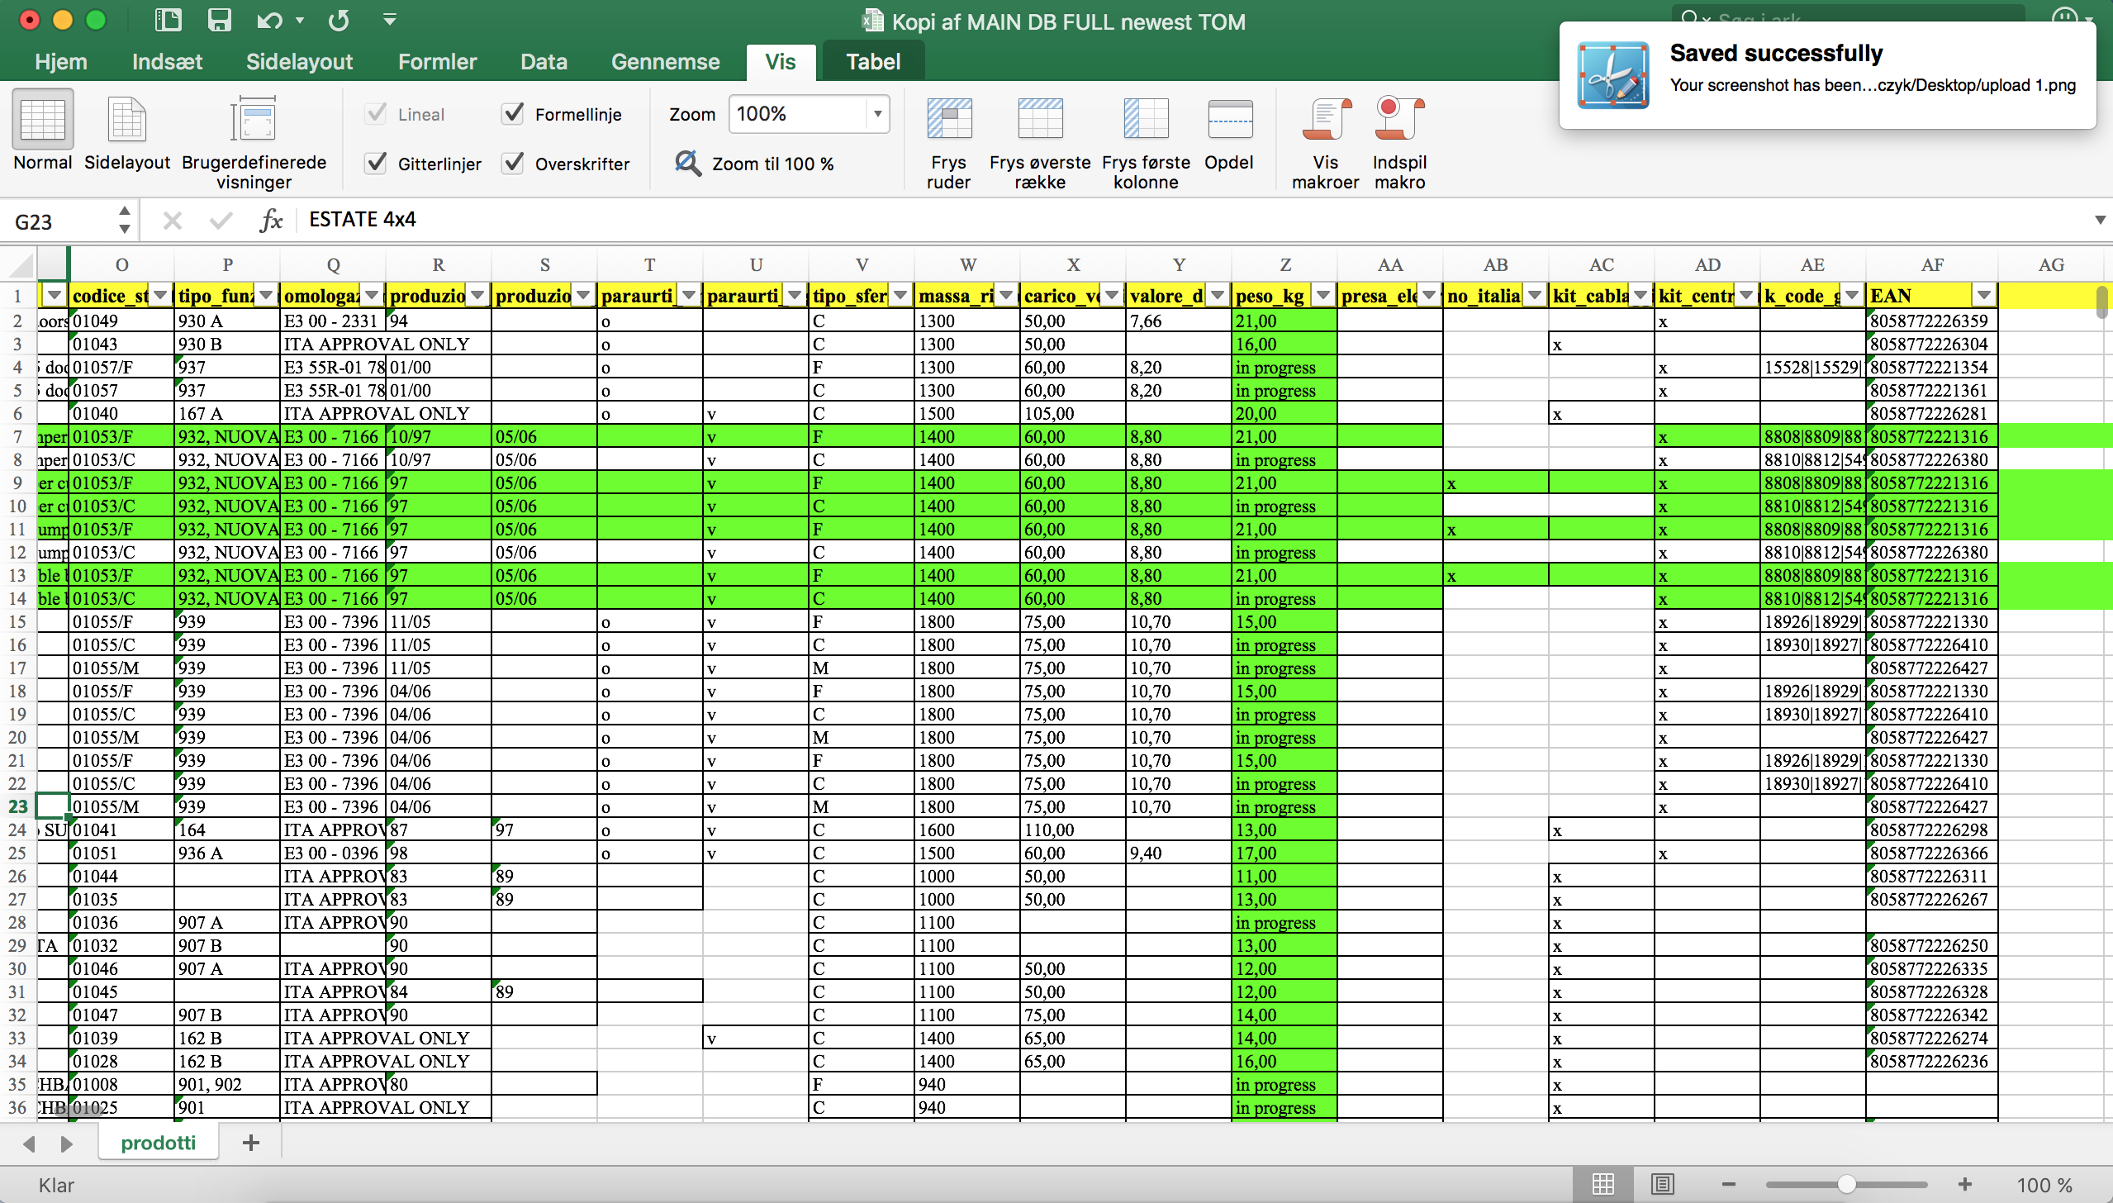Click Frys øverste række icon

[x=1039, y=120]
